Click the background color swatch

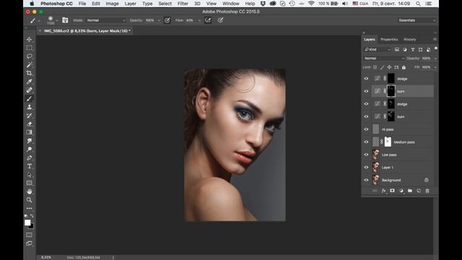pos(32,226)
